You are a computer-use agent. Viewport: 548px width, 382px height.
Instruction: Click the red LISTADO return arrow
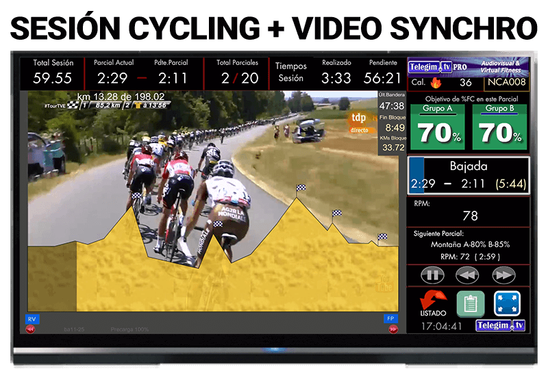tap(433, 301)
